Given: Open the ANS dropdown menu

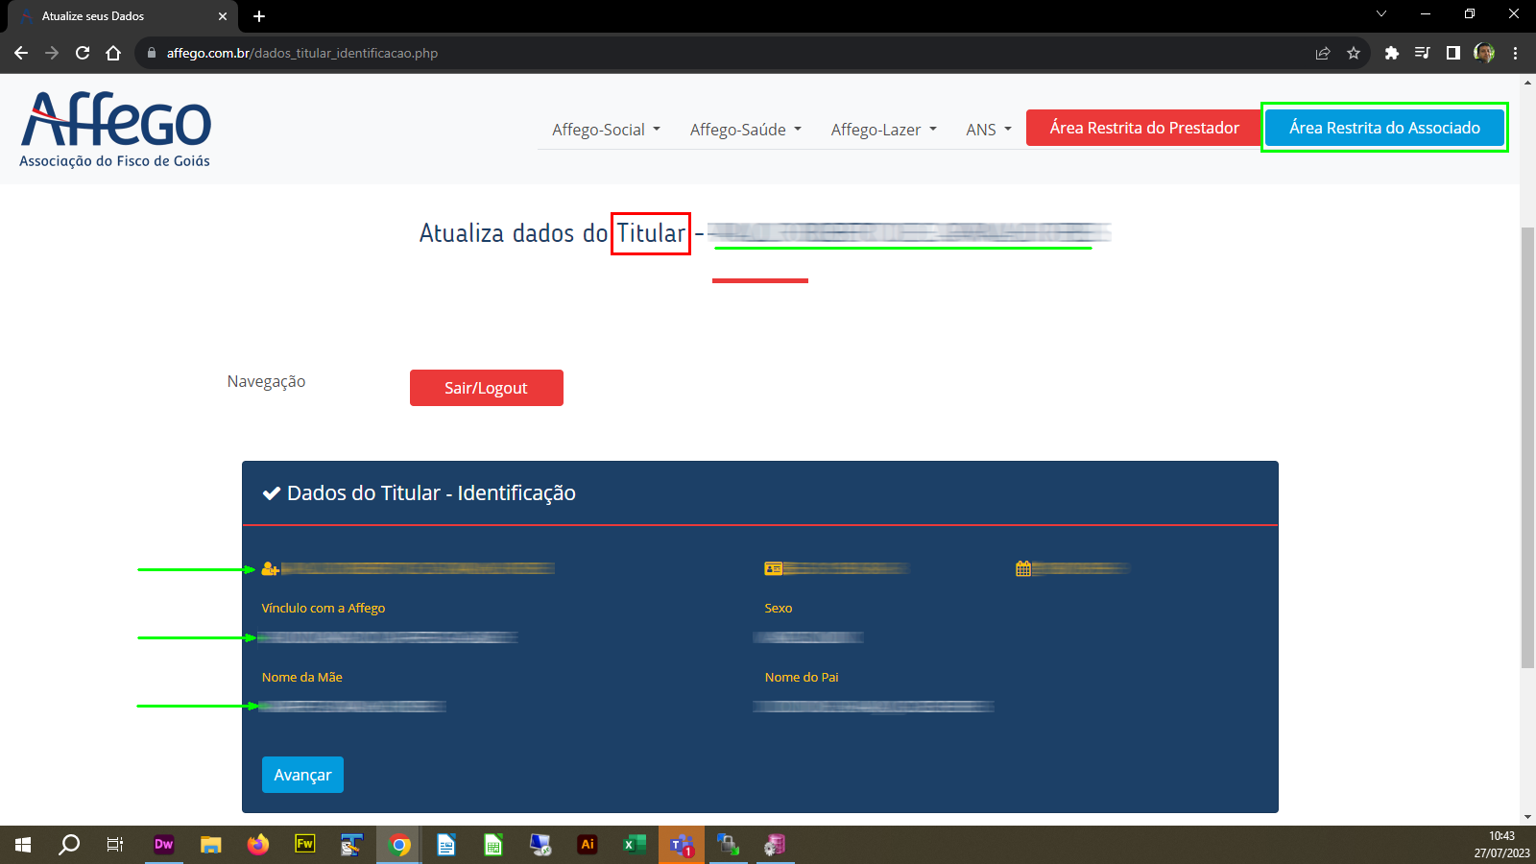Looking at the screenshot, I should click(x=988, y=130).
